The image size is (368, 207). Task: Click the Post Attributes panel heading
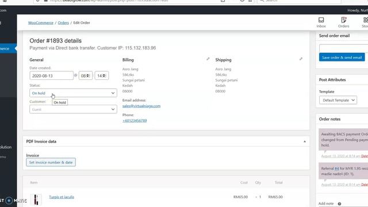(x=332, y=80)
